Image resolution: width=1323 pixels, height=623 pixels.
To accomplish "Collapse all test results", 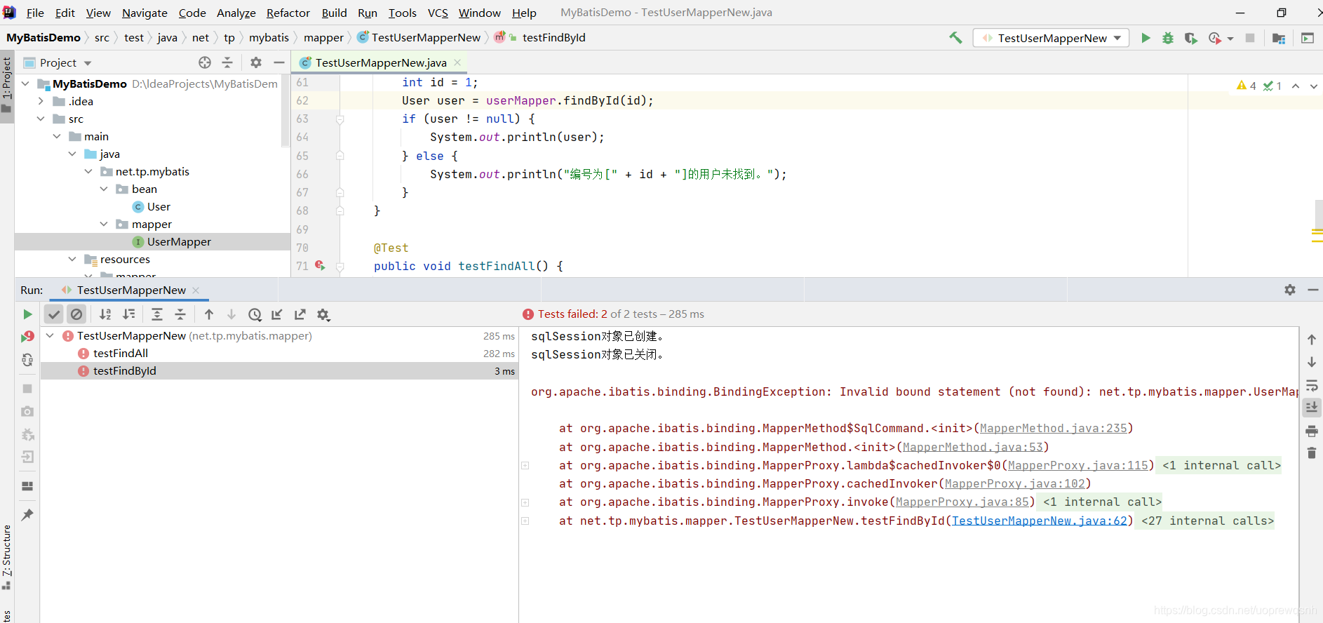I will coord(180,314).
